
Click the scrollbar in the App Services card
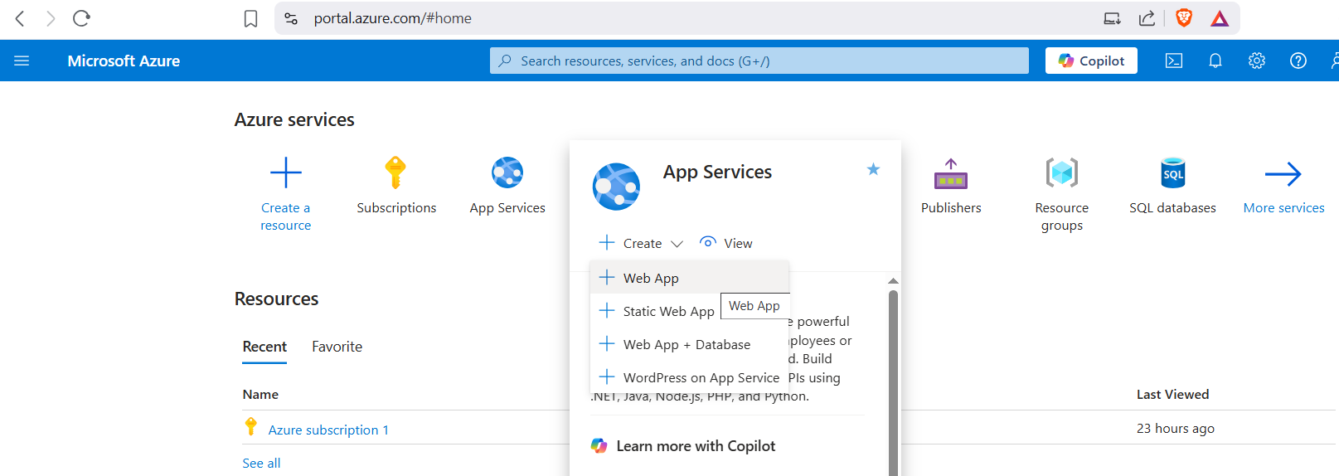point(893,381)
